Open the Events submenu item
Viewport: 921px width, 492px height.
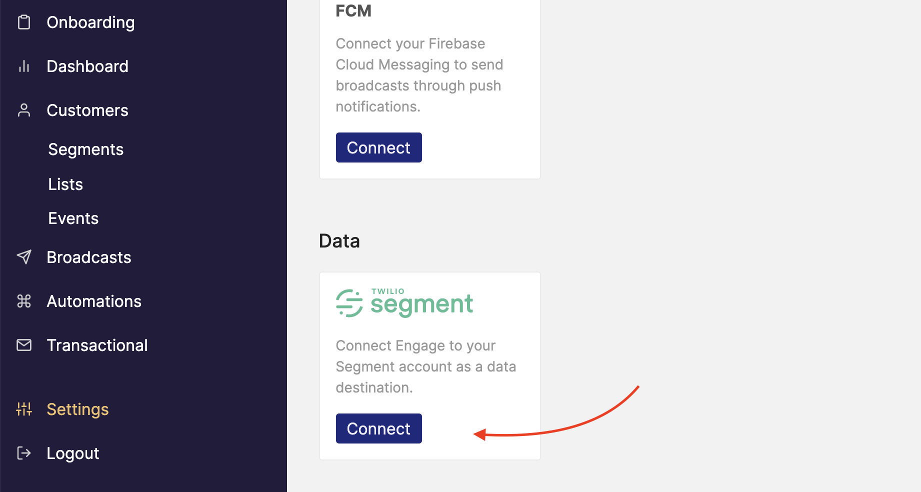coord(73,218)
